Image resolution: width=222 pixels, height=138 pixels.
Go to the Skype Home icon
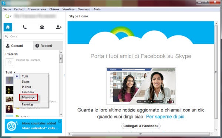pyautogui.click(x=8, y=27)
